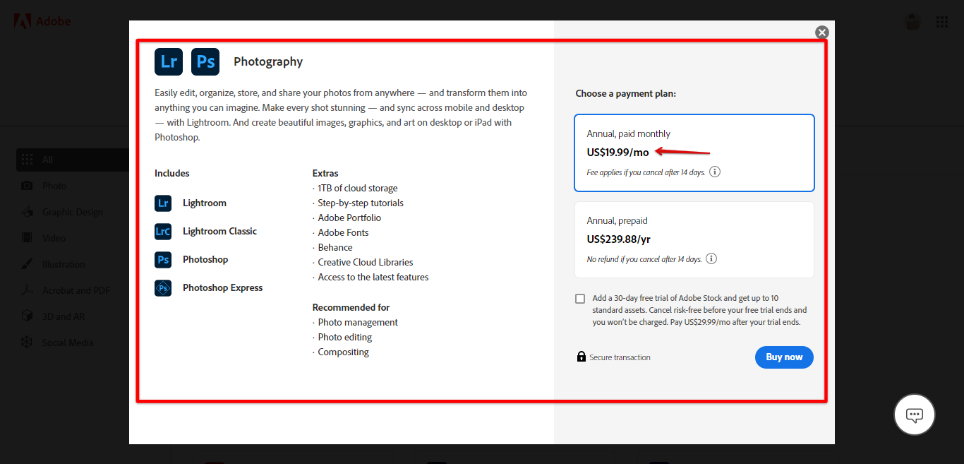Select Graphic Design category in sidebar
This screenshot has height=464, width=964.
[x=72, y=212]
